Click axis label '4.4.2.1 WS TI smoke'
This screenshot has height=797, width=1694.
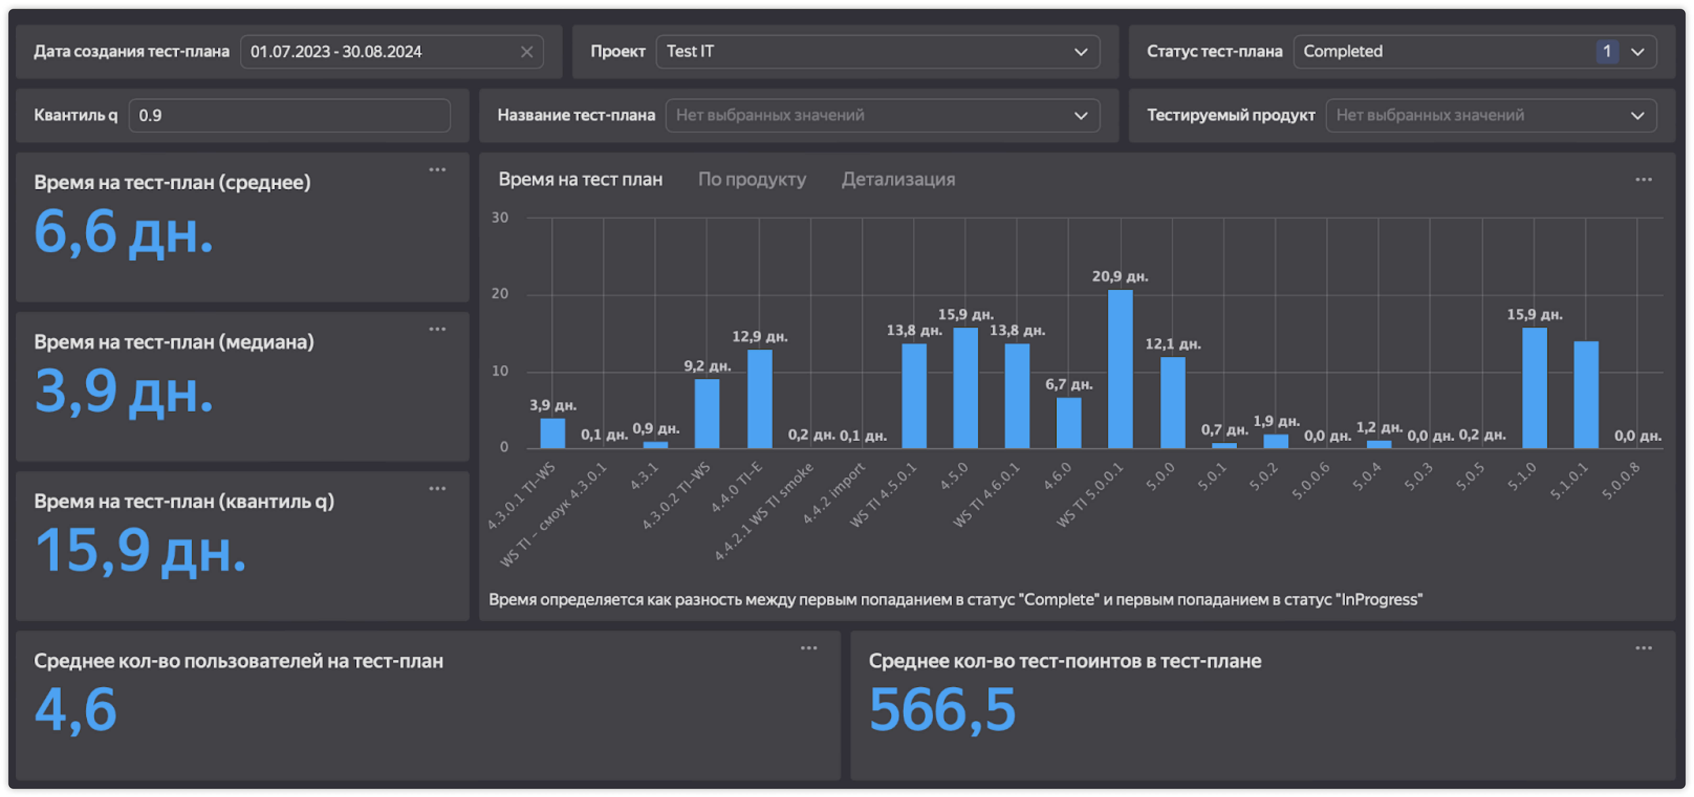click(x=764, y=512)
